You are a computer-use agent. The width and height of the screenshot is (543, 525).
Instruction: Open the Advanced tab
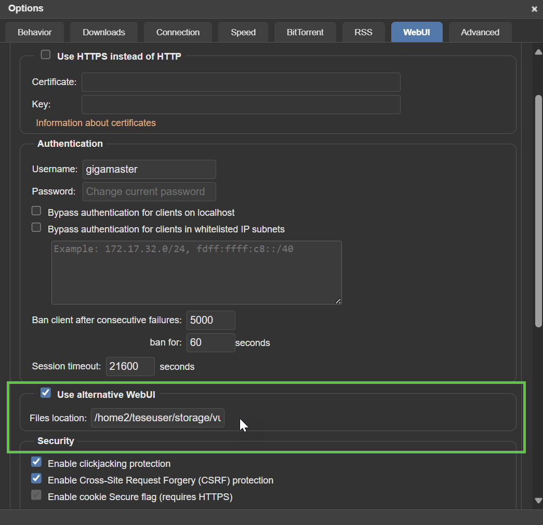pyautogui.click(x=480, y=32)
